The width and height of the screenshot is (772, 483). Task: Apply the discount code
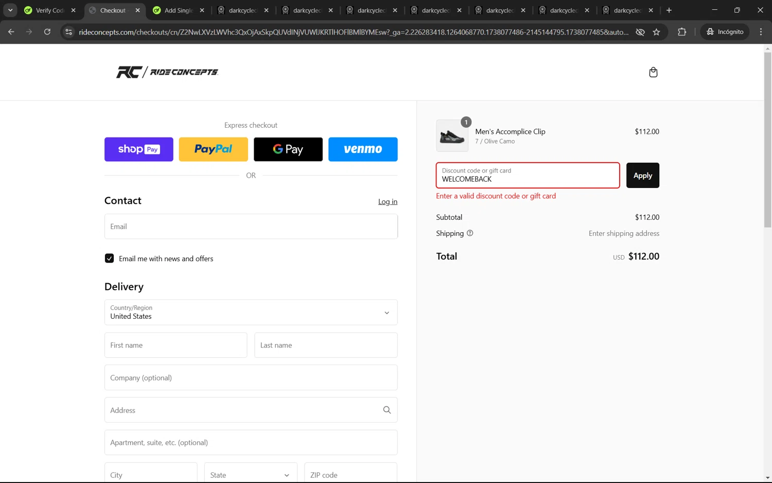point(642,176)
